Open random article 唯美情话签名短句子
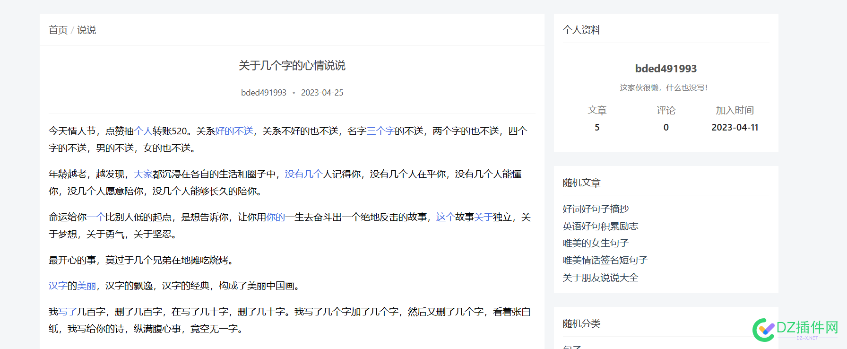The image size is (847, 349). click(x=605, y=260)
